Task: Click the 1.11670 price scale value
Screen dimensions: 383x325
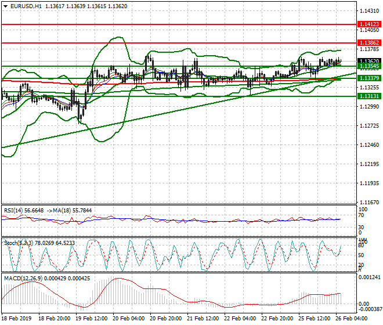Action: tap(369, 203)
